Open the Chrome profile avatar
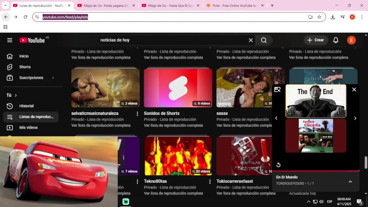The width and height of the screenshot is (368, 207). pos(352,17)
